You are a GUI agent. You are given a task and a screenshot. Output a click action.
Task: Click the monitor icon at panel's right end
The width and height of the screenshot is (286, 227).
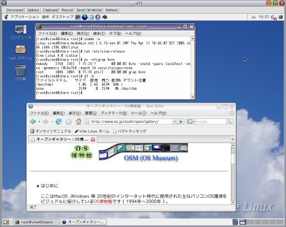coord(280,17)
